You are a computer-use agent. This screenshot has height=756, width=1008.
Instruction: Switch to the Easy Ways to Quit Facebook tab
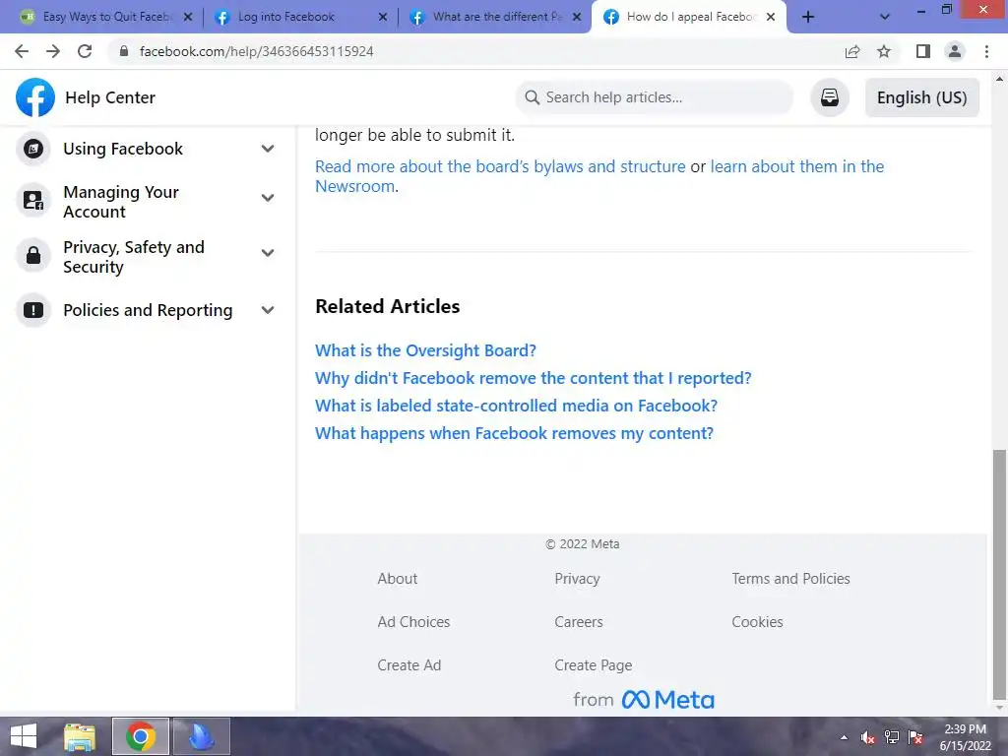point(107,17)
